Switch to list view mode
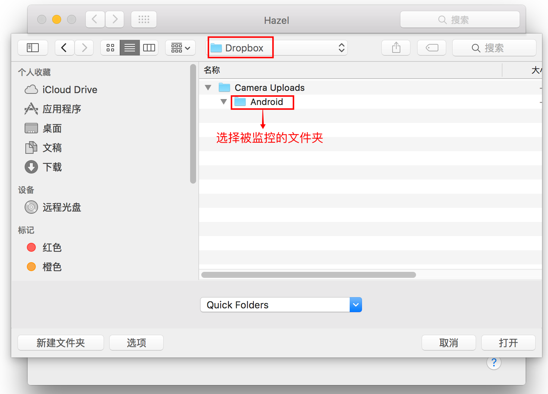 pyautogui.click(x=130, y=48)
